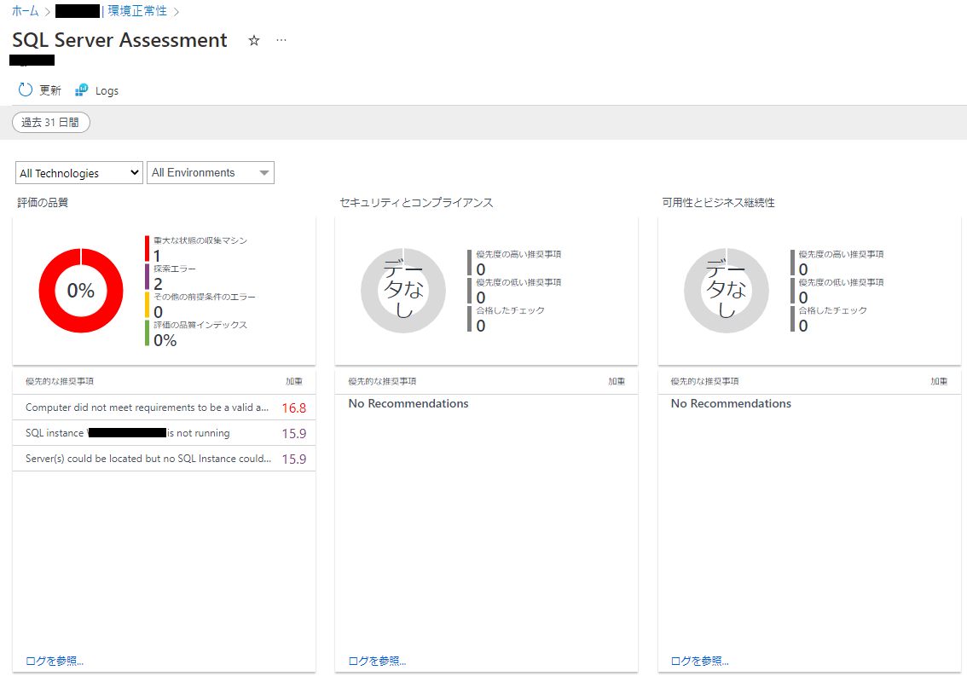The width and height of the screenshot is (967, 682).
Task: Click the availability panel データなし donut
Action: click(x=727, y=291)
